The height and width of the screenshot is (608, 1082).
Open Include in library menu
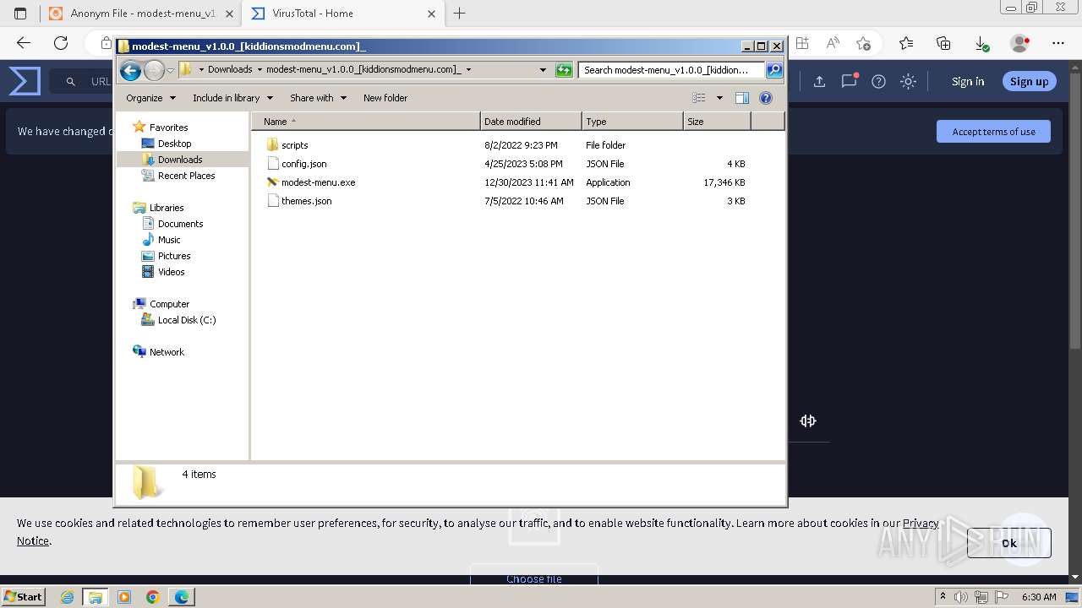(x=232, y=98)
